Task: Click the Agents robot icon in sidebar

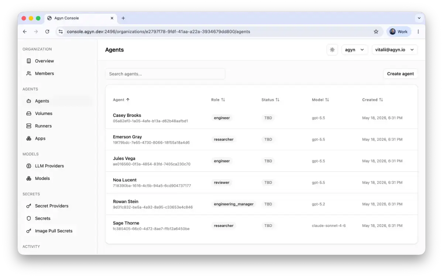Action: [x=29, y=101]
